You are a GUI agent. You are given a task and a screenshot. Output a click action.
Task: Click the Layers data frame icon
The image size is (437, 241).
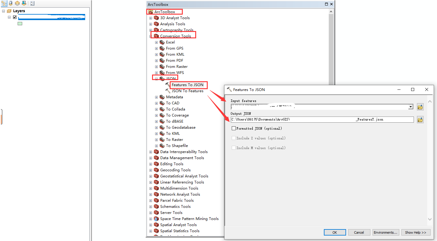[x=9, y=11]
